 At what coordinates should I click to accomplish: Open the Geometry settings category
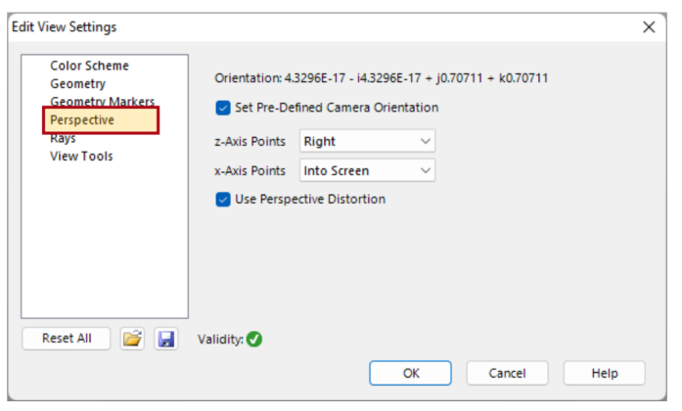click(77, 83)
